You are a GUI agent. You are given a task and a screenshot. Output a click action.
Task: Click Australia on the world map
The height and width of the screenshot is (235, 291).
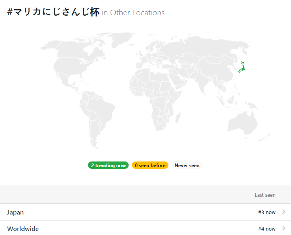[242, 123]
